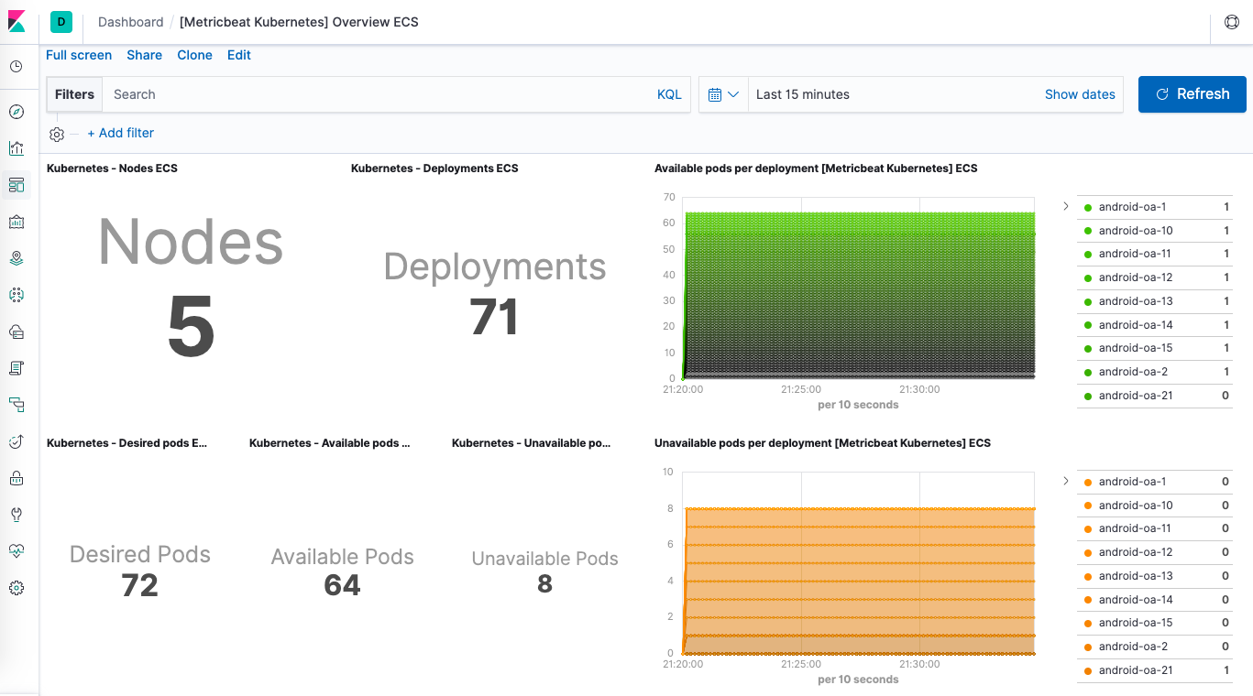Screen dimensions: 1253x696
Task: Click the Filters label box
Action: coord(74,94)
